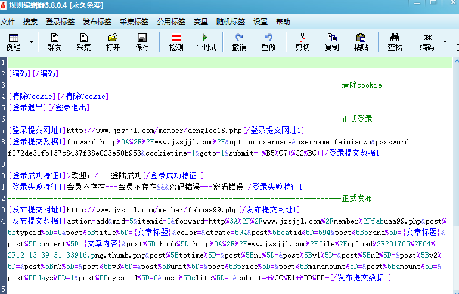459x294 pixels.
Task: Expand the dropdown arrow beside GBK 编码
Action: coord(445,42)
